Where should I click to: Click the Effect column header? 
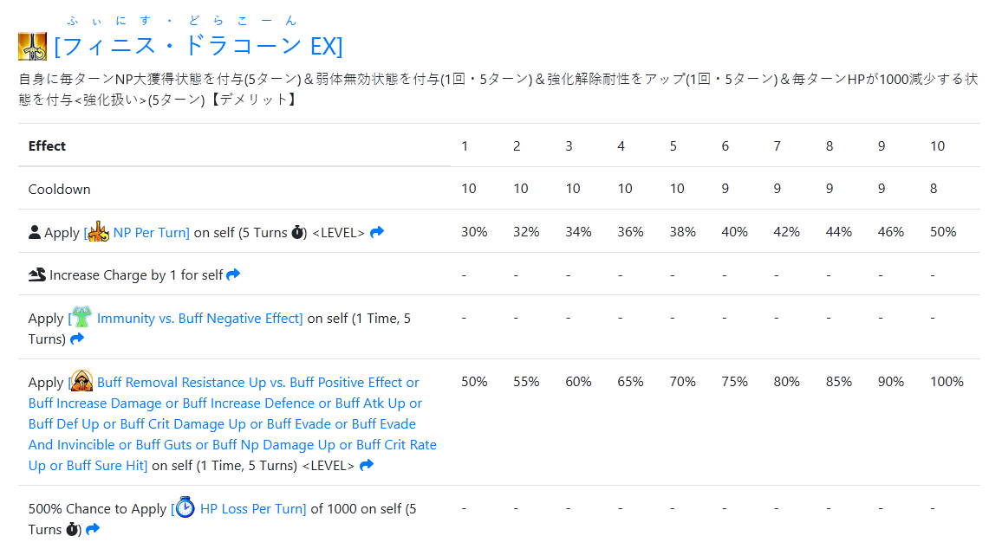click(x=47, y=145)
